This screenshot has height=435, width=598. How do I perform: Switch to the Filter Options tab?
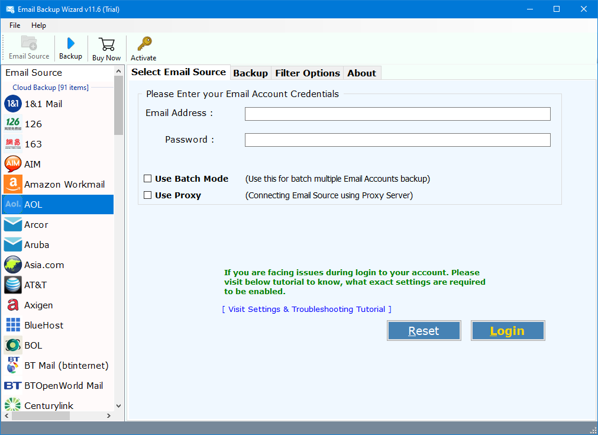307,73
